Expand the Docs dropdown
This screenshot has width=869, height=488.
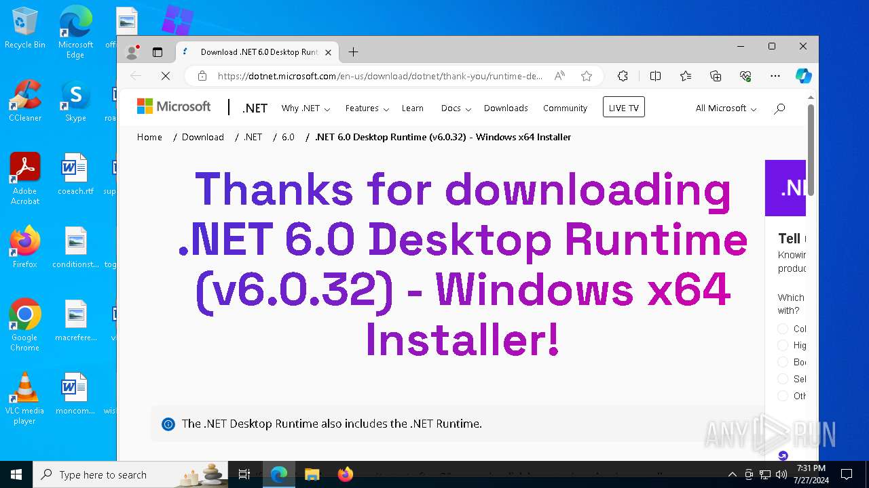click(x=456, y=108)
